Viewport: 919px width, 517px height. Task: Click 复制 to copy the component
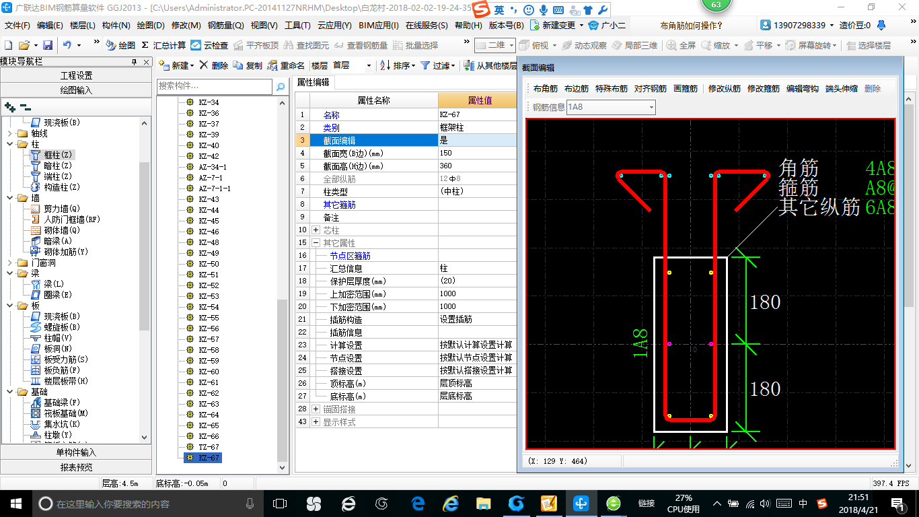248,65
